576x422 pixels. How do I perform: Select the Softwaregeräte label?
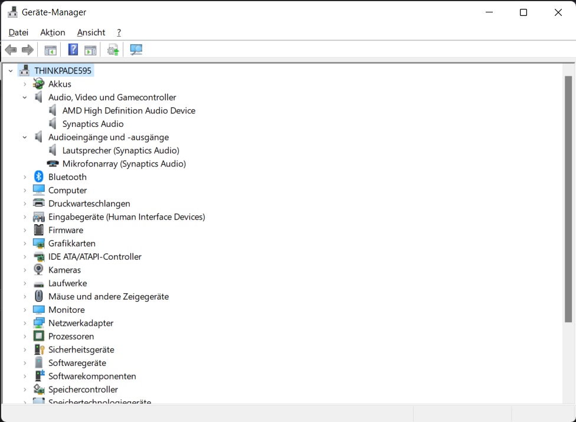point(77,363)
